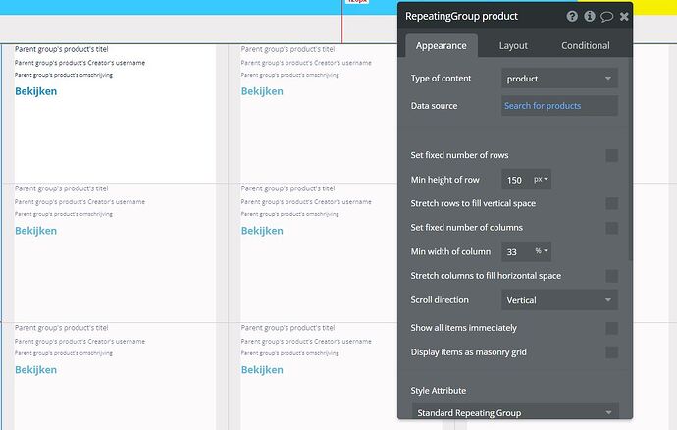Viewport: 677px width, 430px height.
Task: Click Bekijken link in middle row second cell
Action: (262, 231)
